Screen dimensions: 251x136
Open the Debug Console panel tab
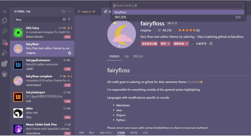point(106,133)
